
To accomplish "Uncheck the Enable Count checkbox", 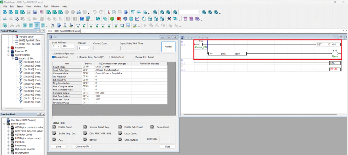I will pyautogui.click(x=54, y=57).
